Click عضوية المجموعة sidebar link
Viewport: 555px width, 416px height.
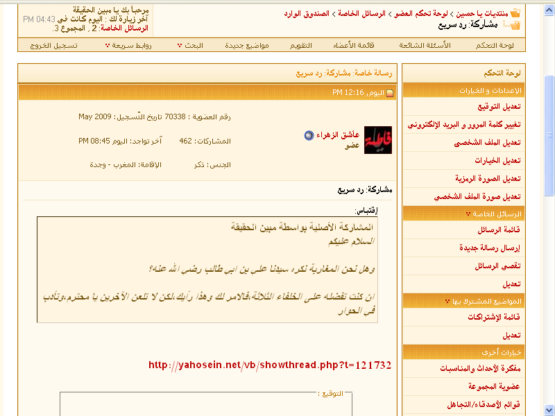pos(494,387)
